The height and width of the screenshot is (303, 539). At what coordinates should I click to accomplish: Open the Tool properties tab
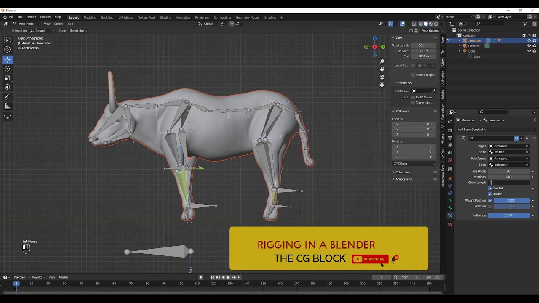coord(450,121)
